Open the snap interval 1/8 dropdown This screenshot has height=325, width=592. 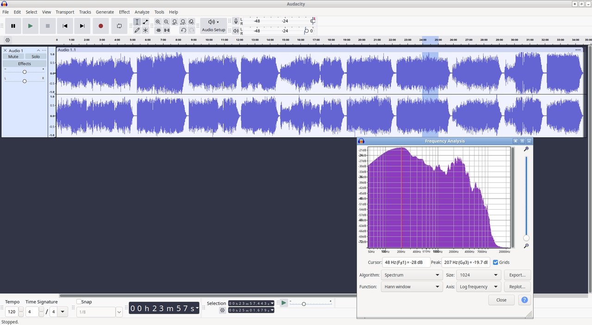click(119, 312)
